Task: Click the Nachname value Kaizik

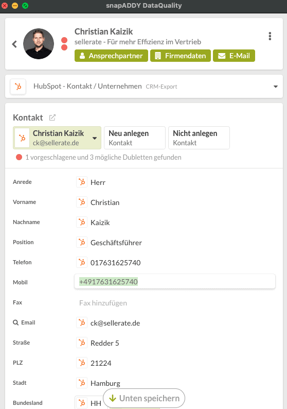Action: (100, 223)
